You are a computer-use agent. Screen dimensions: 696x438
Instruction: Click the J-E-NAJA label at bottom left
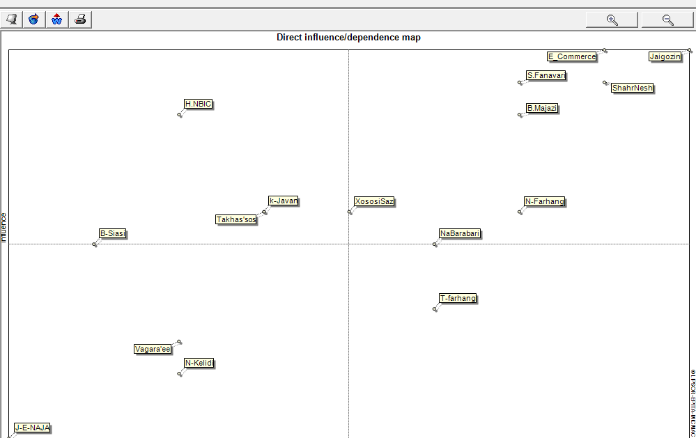coord(32,428)
